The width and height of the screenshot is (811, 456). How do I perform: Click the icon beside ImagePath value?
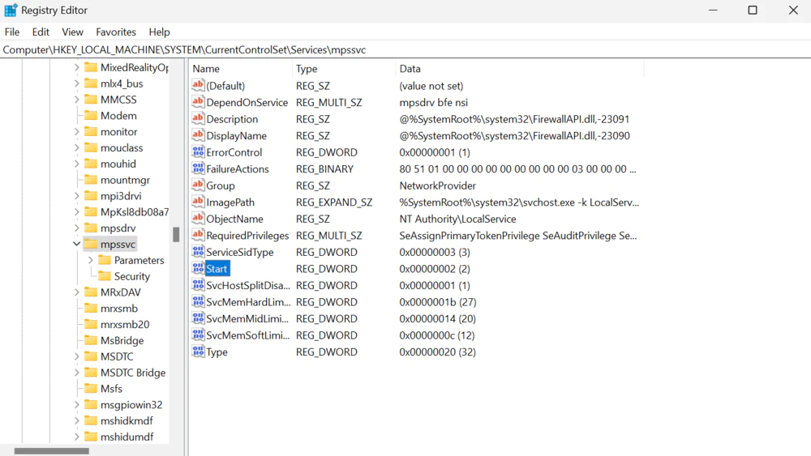pos(198,202)
